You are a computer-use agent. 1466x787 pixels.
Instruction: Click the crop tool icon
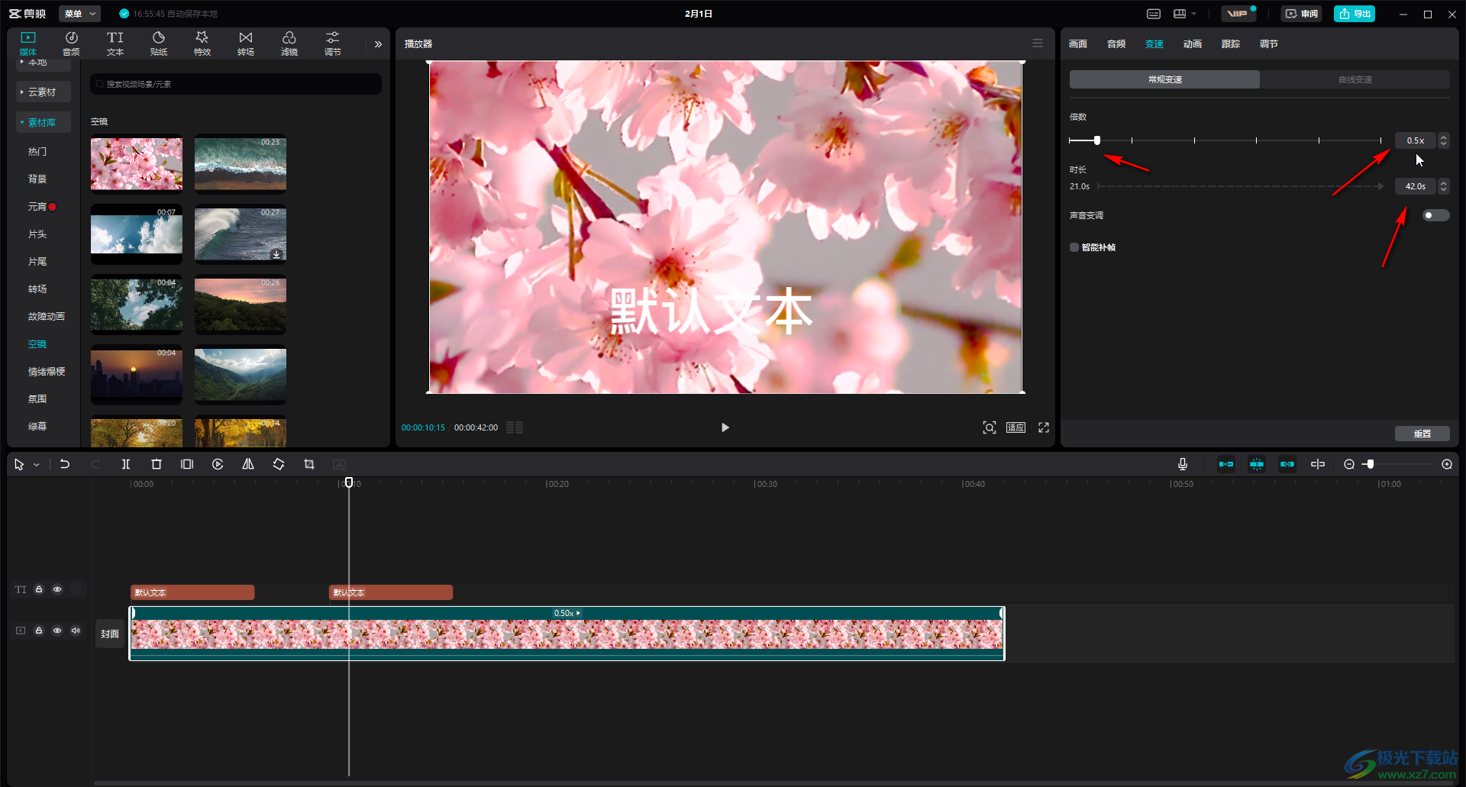[x=309, y=464]
